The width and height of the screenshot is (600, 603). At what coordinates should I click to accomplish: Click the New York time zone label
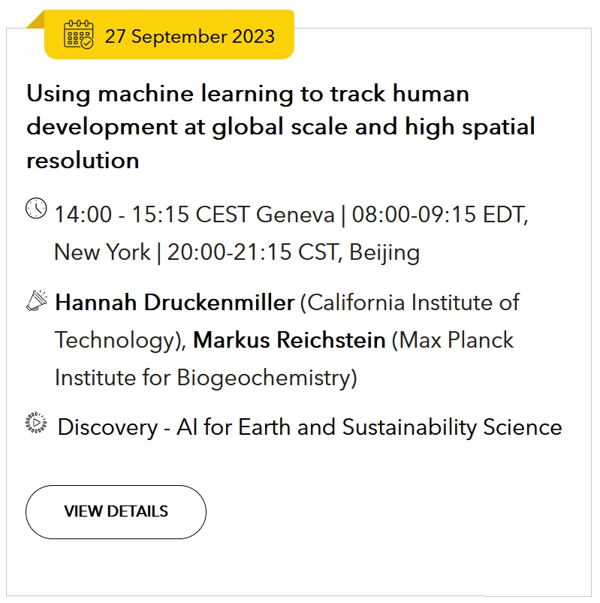[102, 252]
